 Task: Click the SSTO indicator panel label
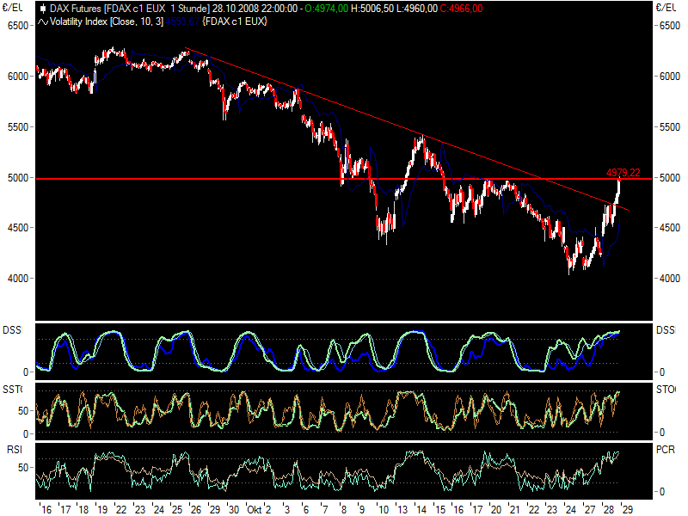coord(12,390)
